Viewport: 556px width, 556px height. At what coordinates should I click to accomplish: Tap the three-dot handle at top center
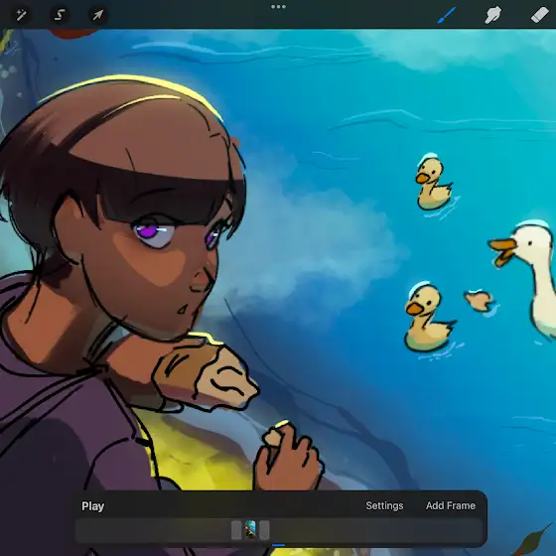pos(278,7)
